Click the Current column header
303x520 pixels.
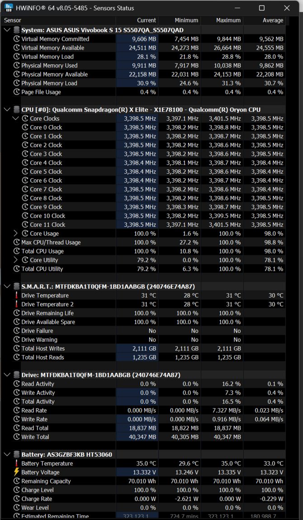pyautogui.click(x=147, y=20)
